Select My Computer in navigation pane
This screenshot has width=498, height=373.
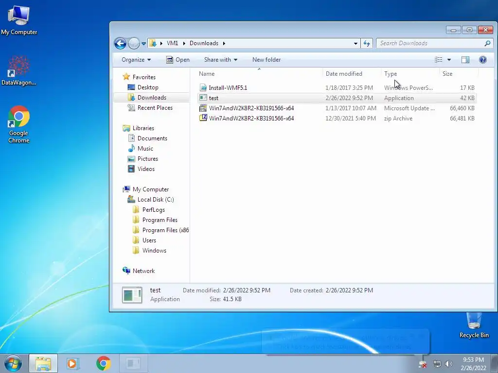tap(151, 189)
